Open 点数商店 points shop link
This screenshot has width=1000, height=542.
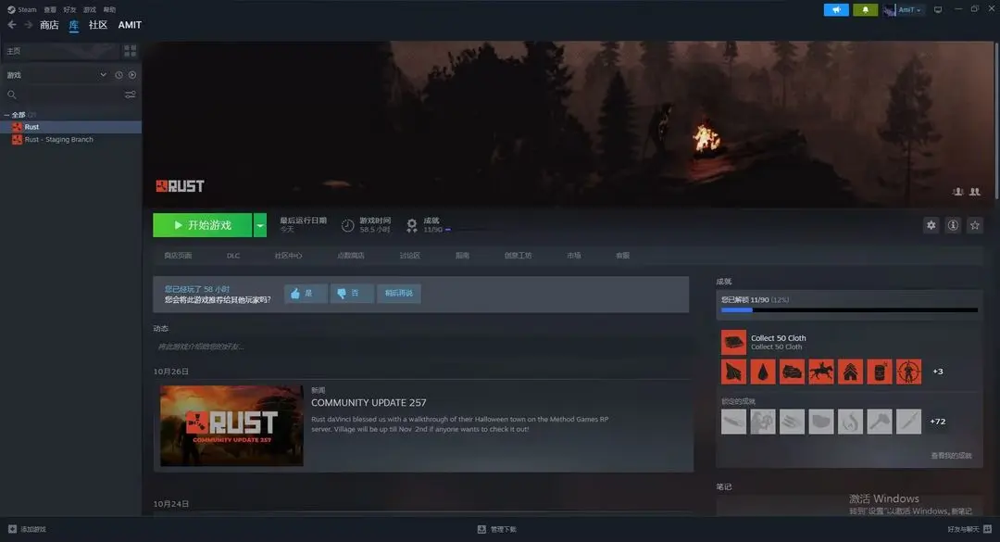point(351,256)
